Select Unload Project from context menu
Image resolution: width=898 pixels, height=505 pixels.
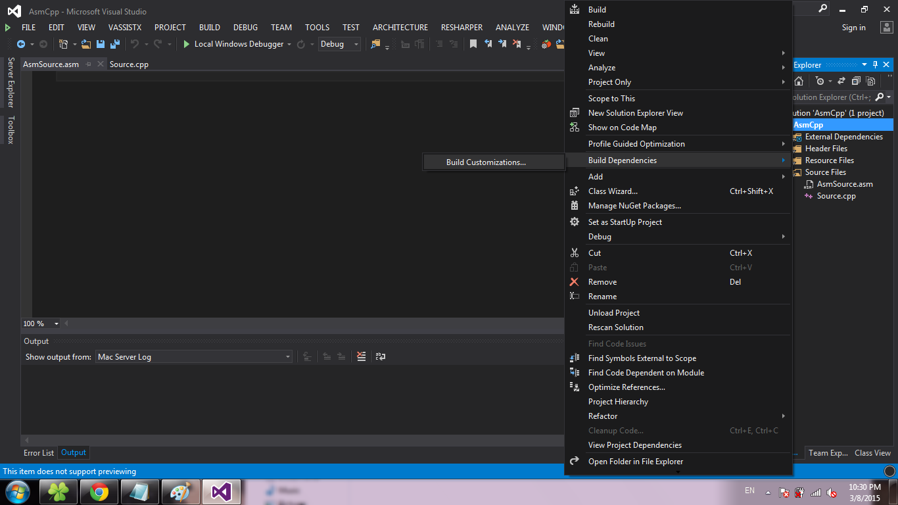[678, 313]
